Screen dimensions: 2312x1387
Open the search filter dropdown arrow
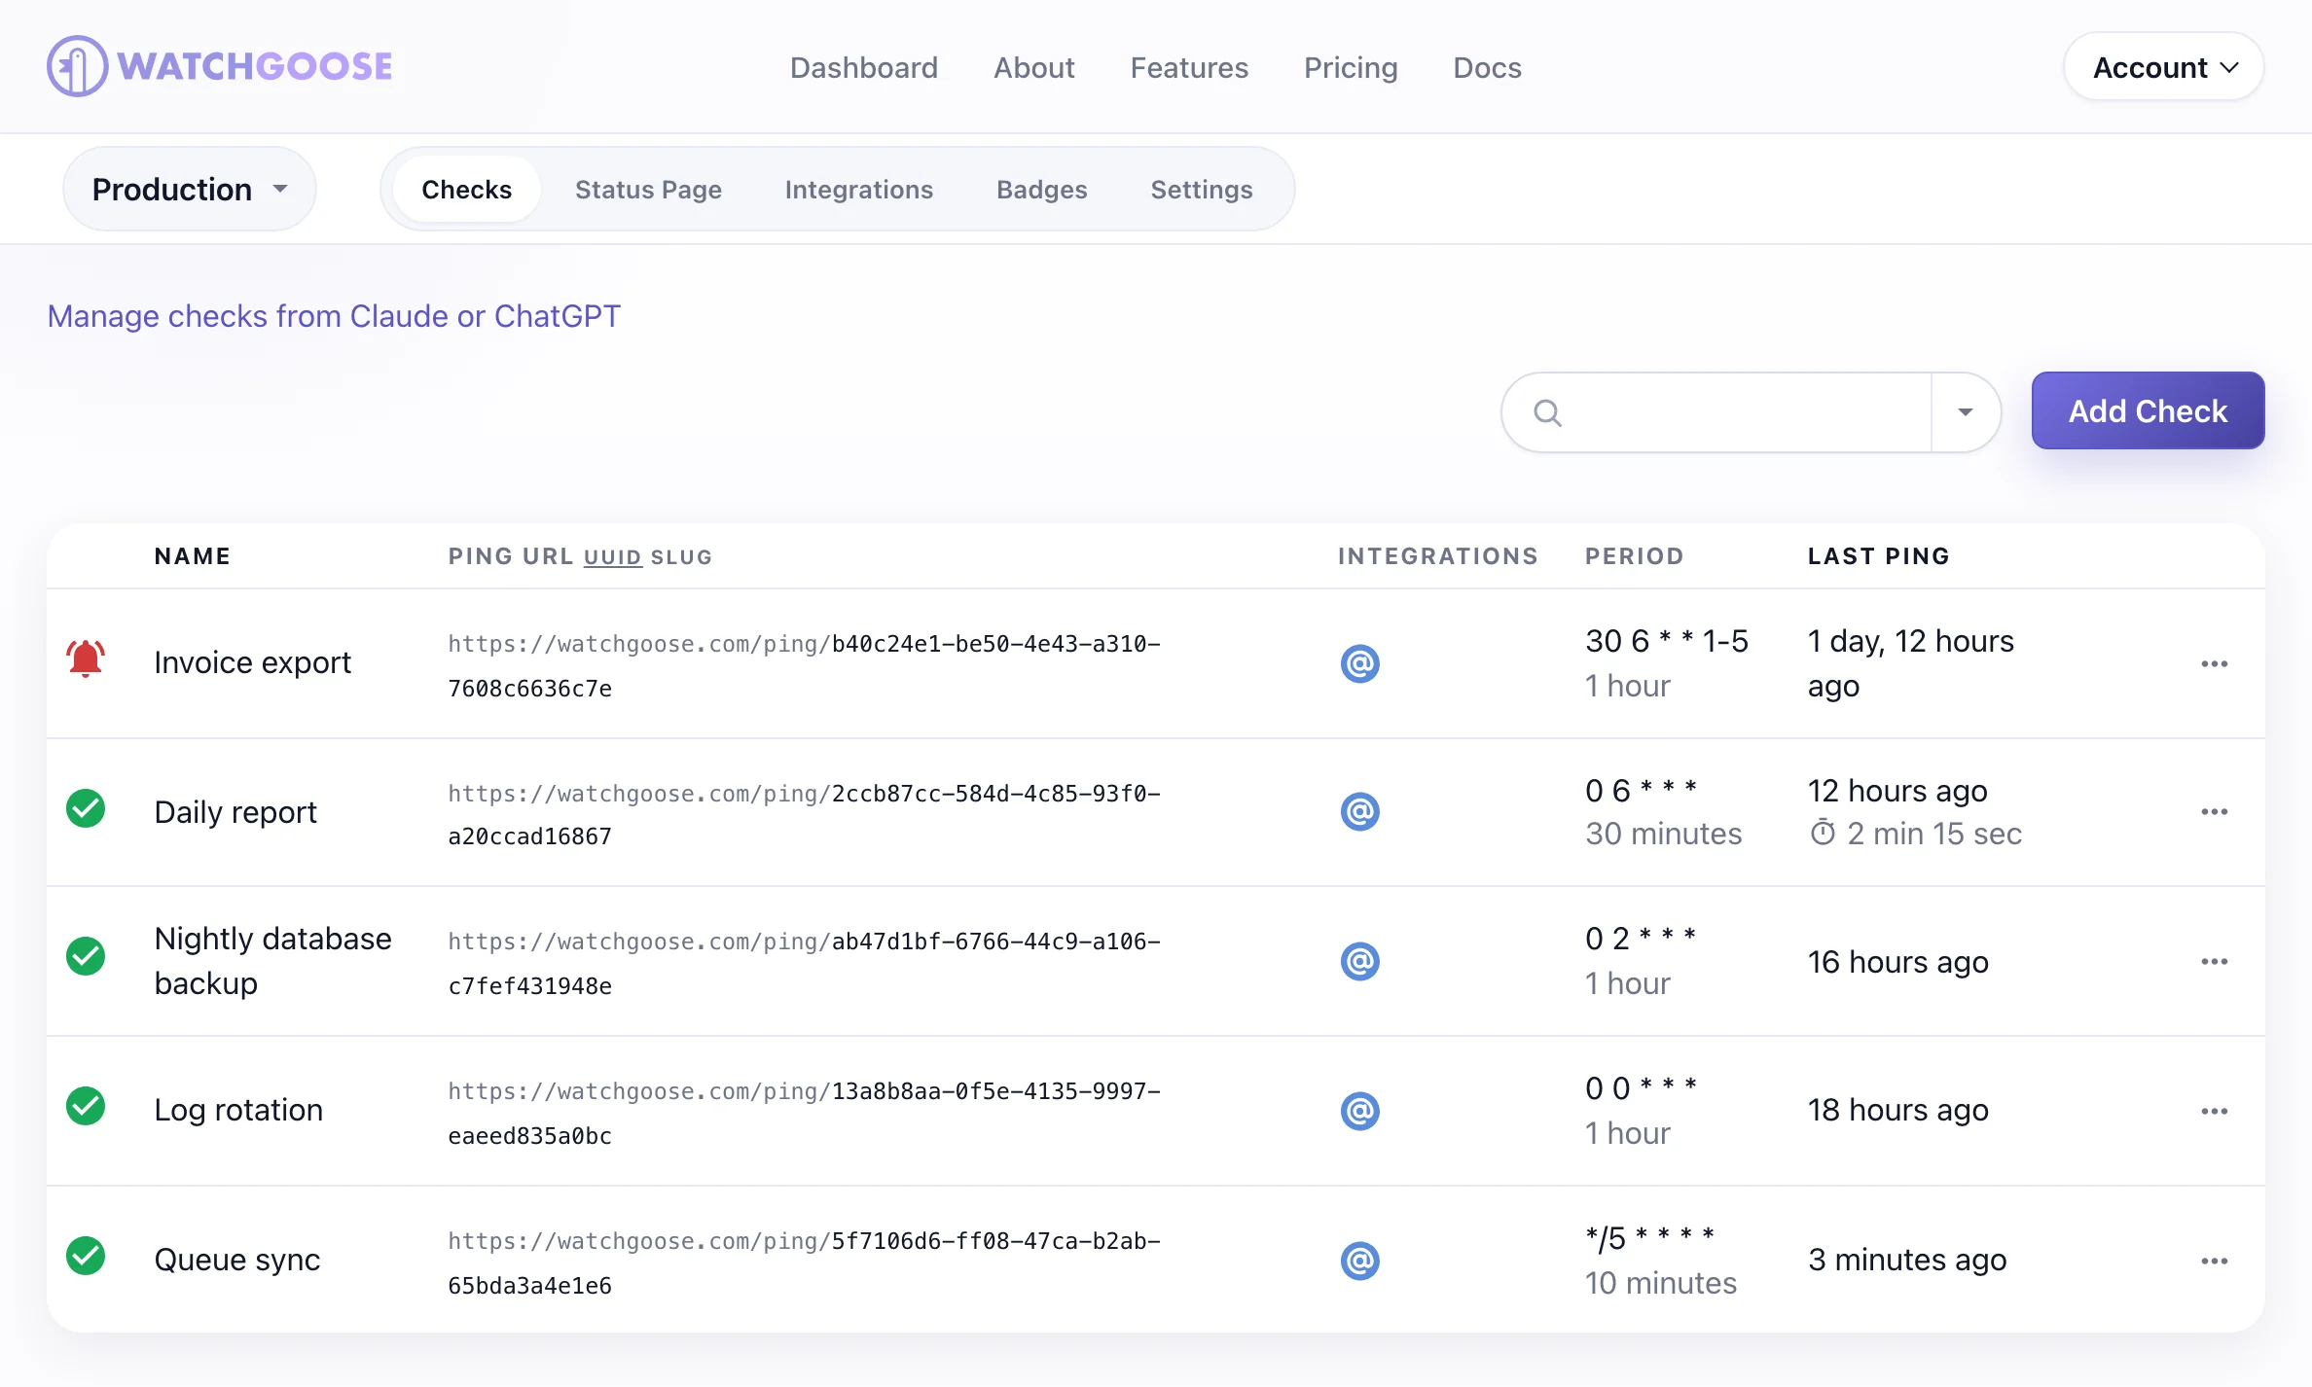(1966, 412)
